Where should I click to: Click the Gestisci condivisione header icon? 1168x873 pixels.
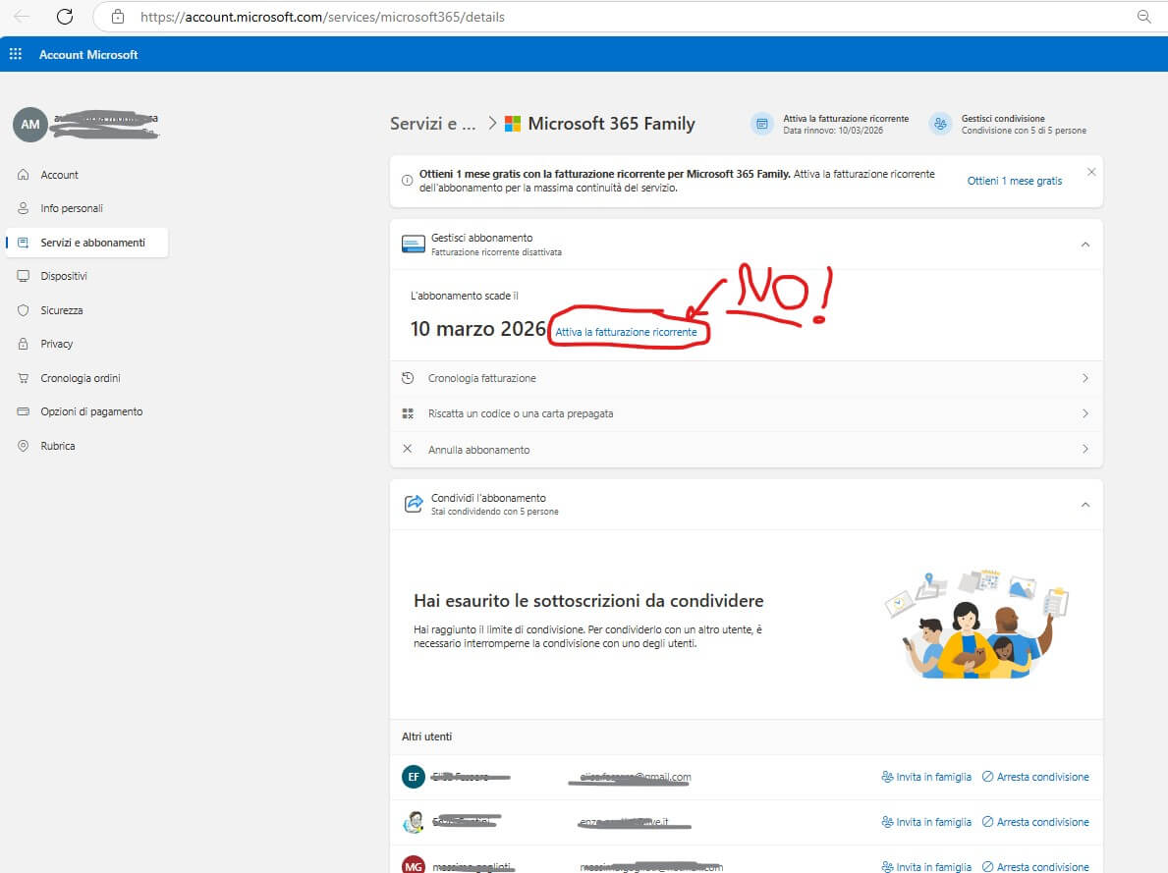click(x=941, y=124)
